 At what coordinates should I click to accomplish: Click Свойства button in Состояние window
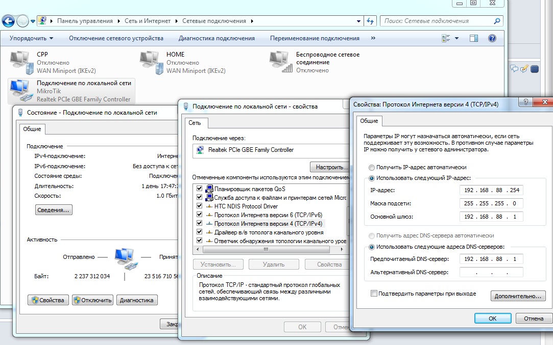point(48,300)
